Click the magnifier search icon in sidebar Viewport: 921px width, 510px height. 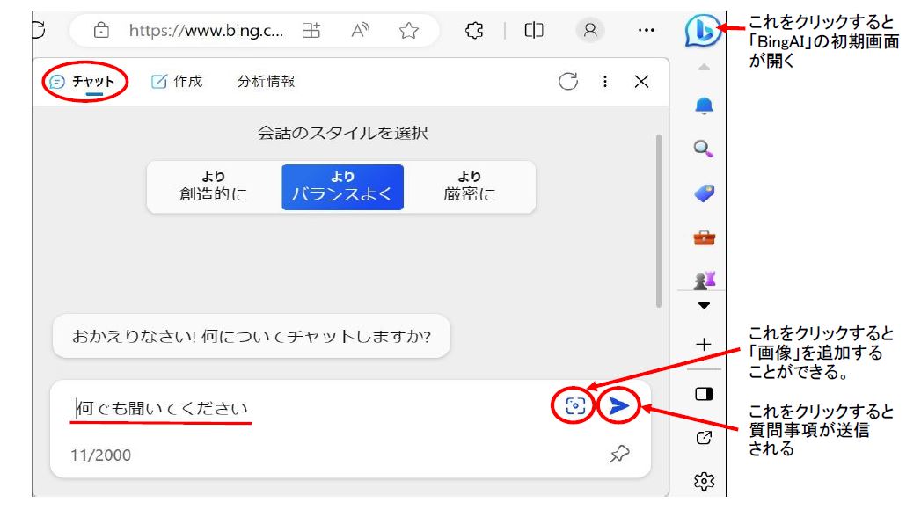tap(703, 149)
